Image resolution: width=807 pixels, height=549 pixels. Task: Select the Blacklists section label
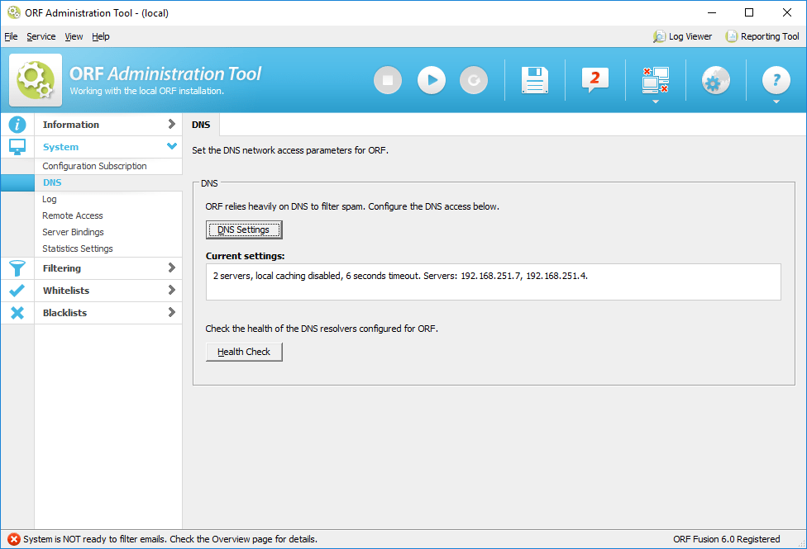64,313
